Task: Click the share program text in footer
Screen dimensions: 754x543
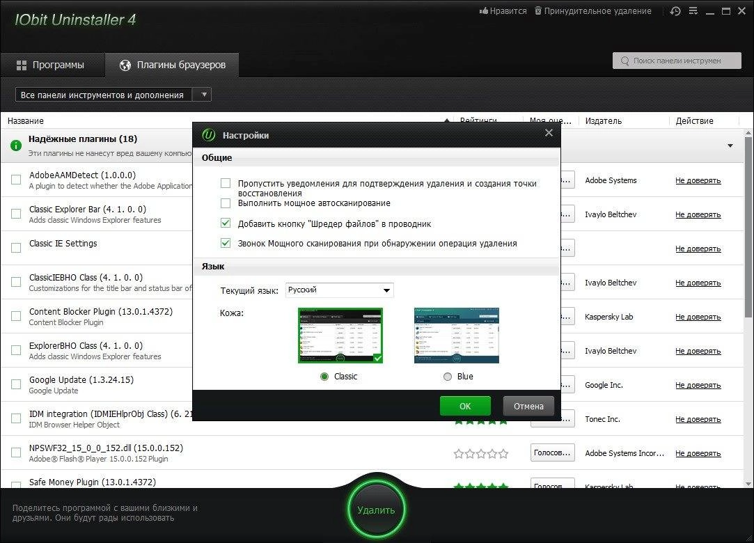Action: click(105, 512)
